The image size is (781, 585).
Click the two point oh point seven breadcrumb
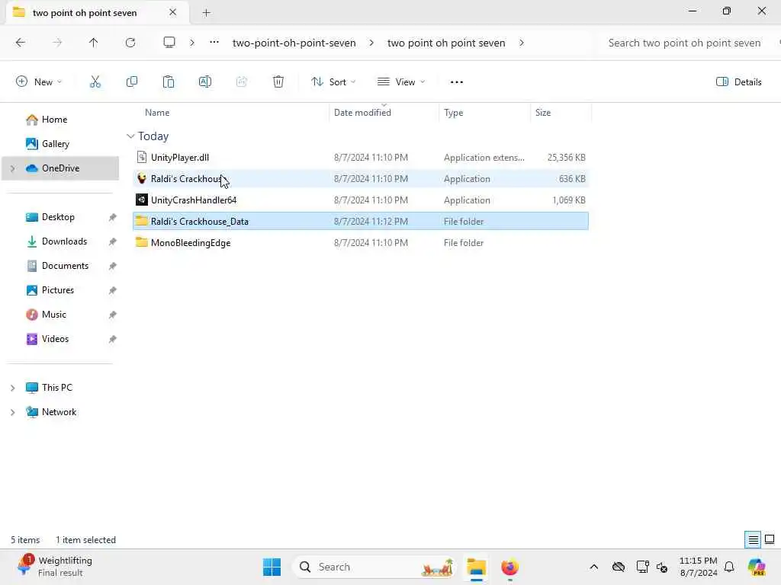pos(446,43)
